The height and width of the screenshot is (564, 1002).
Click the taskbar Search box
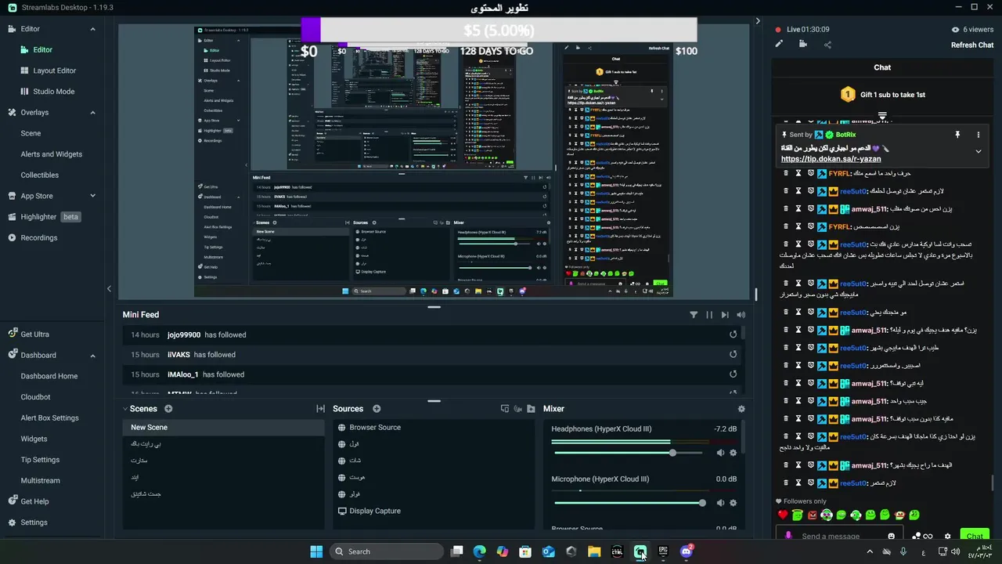pyautogui.click(x=387, y=551)
